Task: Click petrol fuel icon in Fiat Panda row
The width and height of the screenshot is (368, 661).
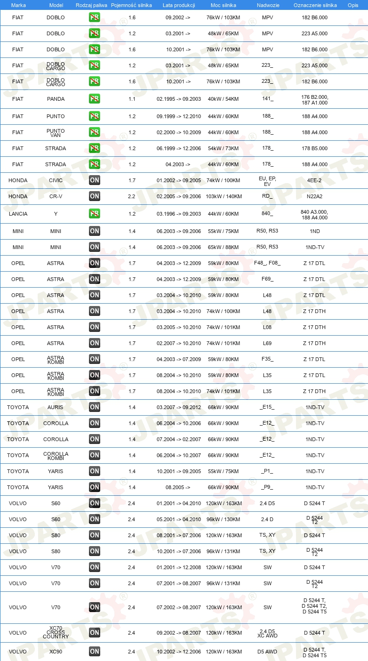Action: point(95,99)
